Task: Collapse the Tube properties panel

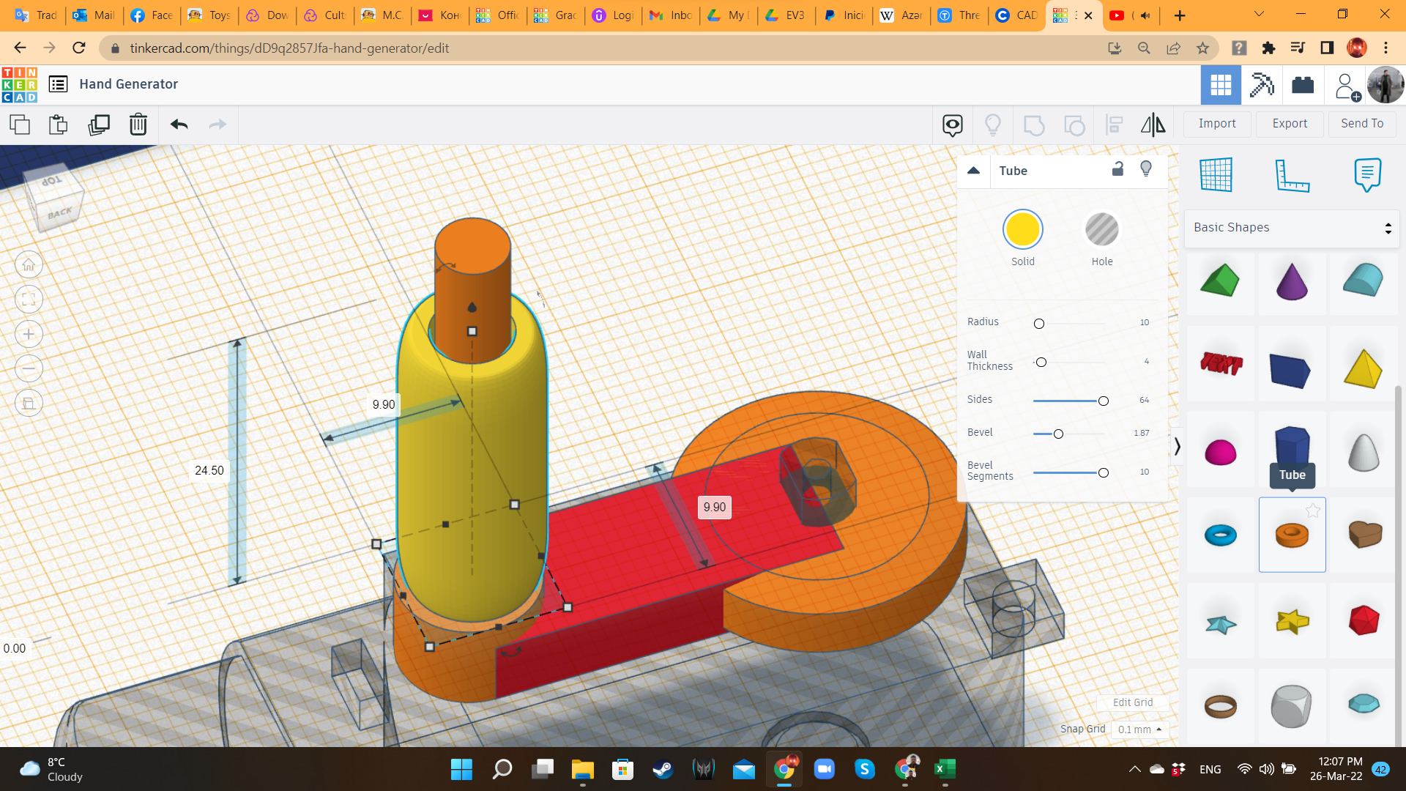Action: 973,171
